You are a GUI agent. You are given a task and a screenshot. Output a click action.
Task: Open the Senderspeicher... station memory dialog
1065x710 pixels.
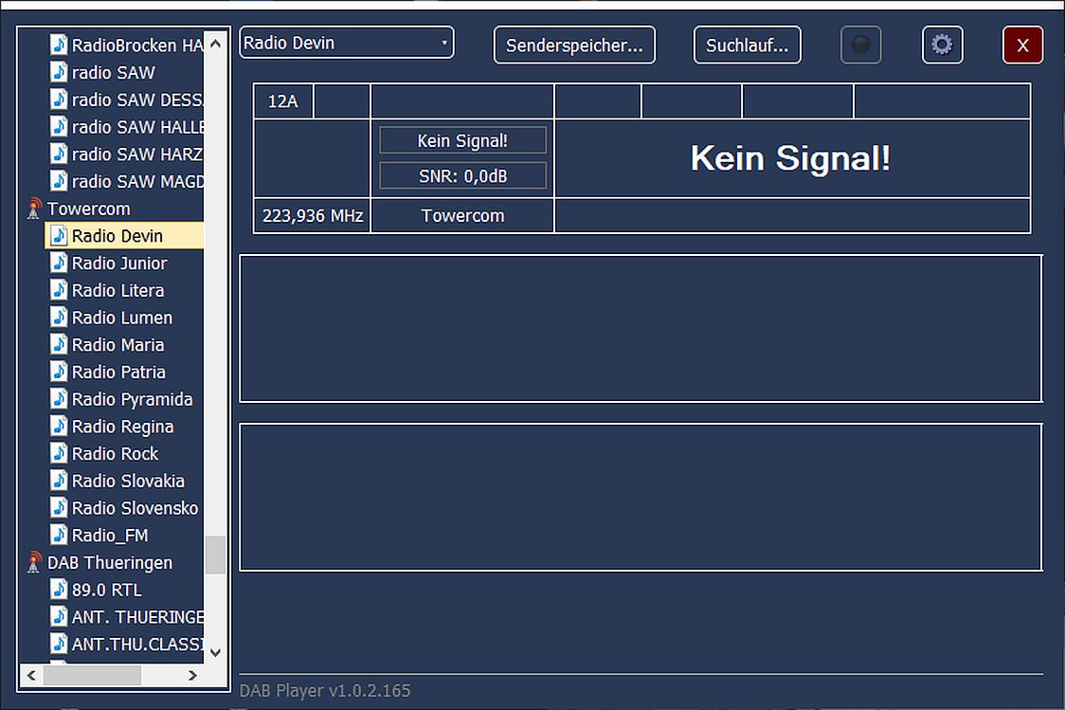pyautogui.click(x=574, y=45)
